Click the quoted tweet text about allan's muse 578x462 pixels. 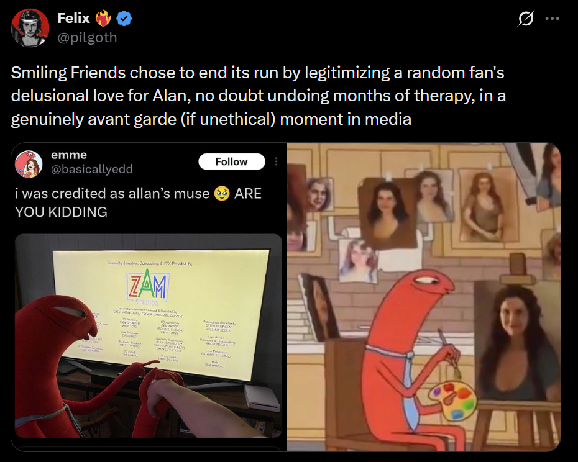pyautogui.click(x=138, y=202)
